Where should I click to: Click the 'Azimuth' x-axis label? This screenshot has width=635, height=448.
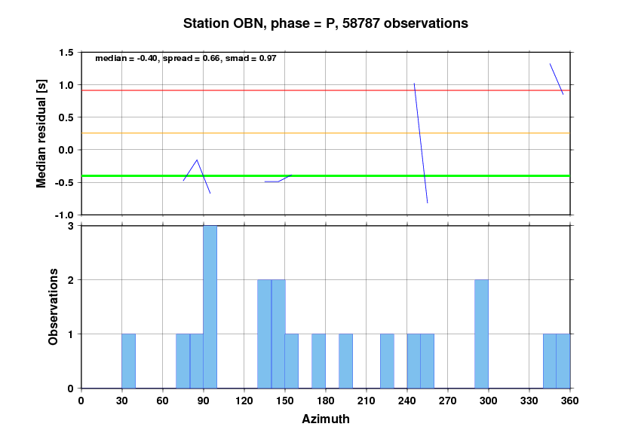pyautogui.click(x=326, y=419)
